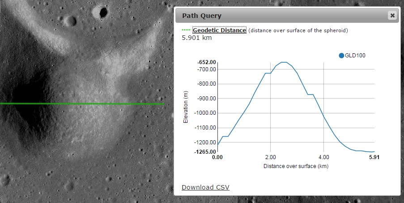Click the GLD100 legend label
This screenshot has height=203, width=404.
pyautogui.click(x=356, y=56)
